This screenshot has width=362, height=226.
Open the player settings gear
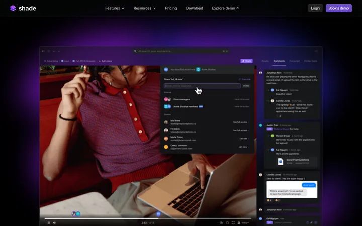click(x=239, y=223)
